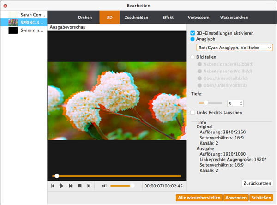Select the Swimmin... video thumbnail
The width and height of the screenshot is (277, 205).
point(13,30)
